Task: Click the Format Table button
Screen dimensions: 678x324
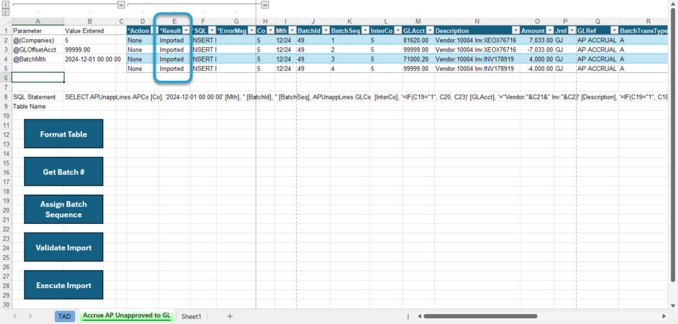Action: (x=64, y=134)
